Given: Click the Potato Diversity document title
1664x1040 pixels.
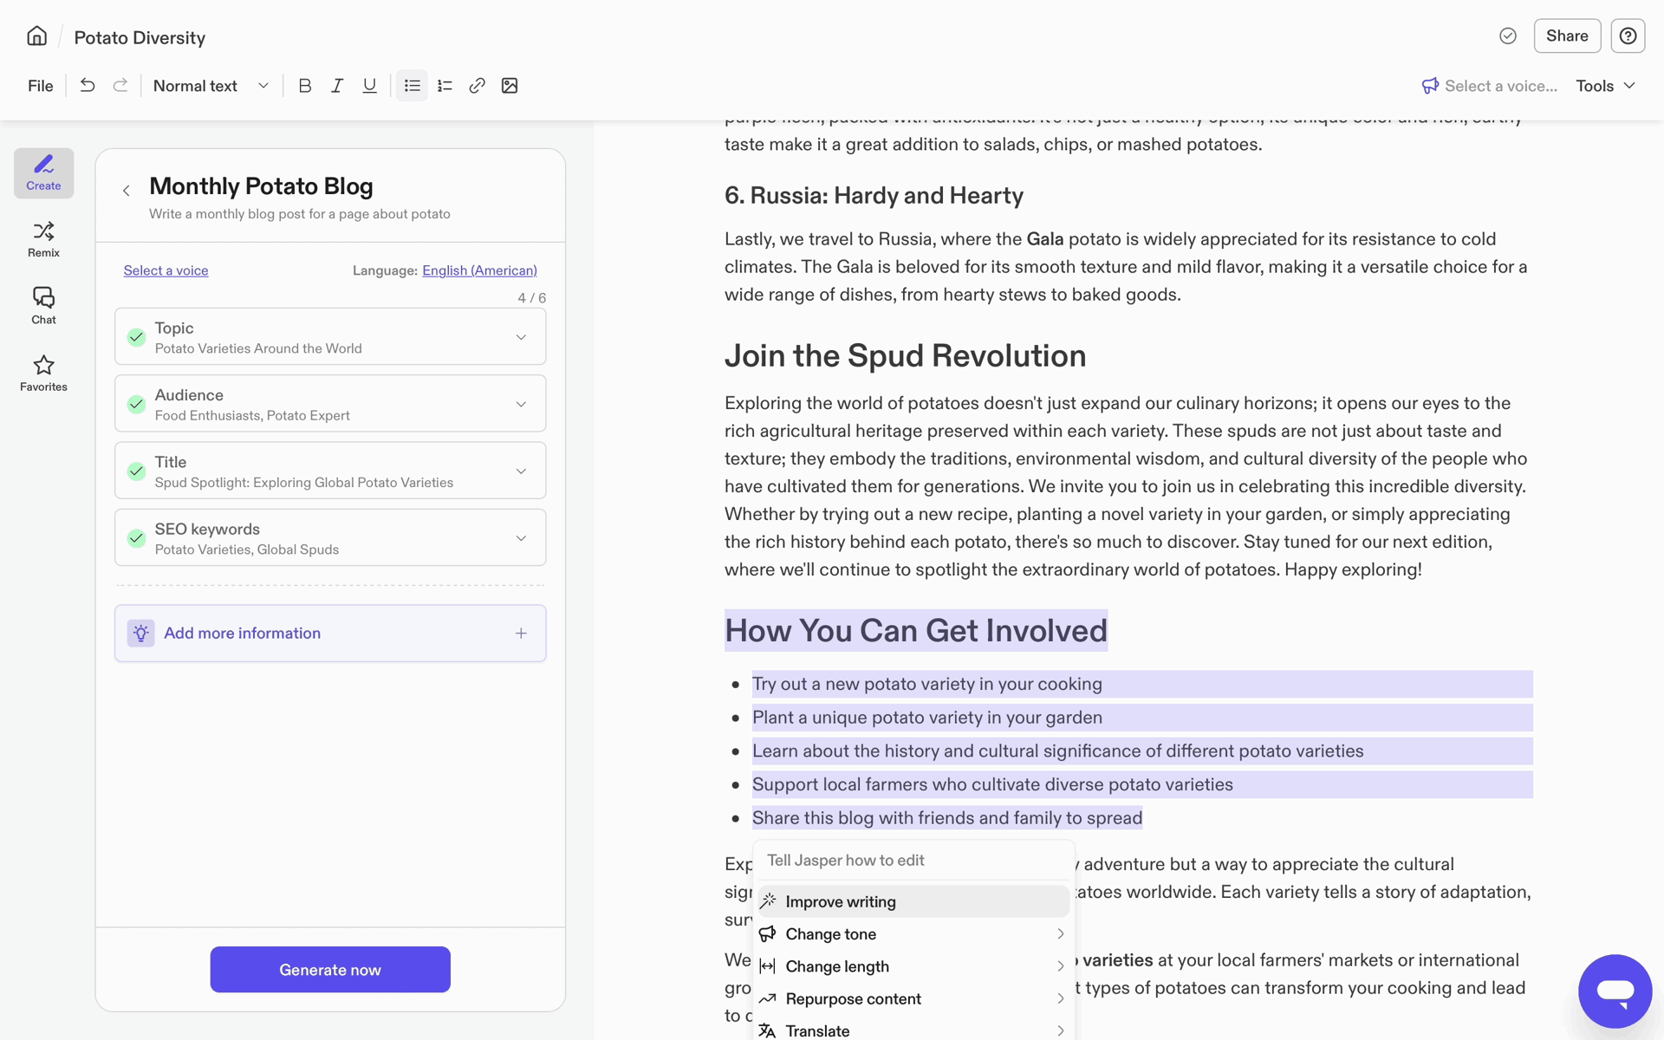Looking at the screenshot, I should tap(140, 37).
